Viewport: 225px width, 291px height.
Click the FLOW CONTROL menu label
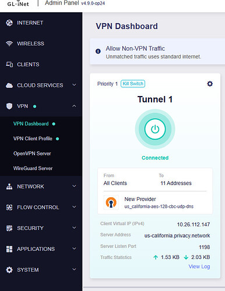[38, 207]
